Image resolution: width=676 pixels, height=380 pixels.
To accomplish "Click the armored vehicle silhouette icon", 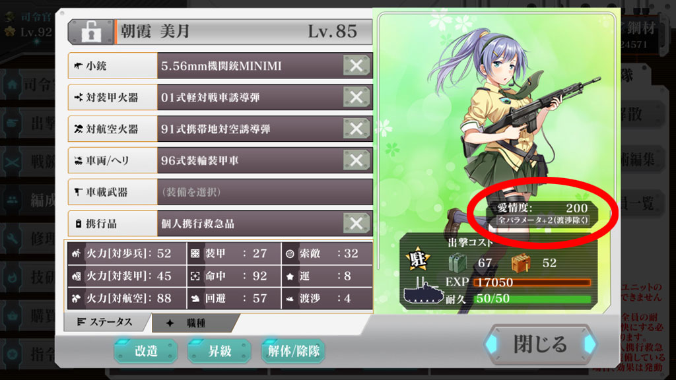I will [423, 292].
